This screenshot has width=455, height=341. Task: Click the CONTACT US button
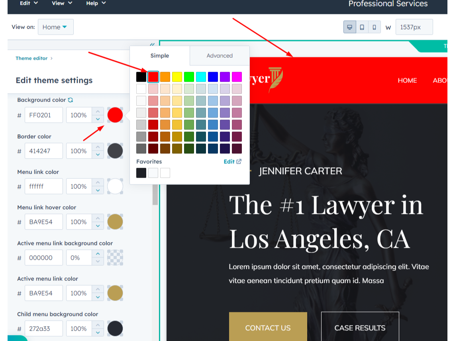[x=268, y=327]
